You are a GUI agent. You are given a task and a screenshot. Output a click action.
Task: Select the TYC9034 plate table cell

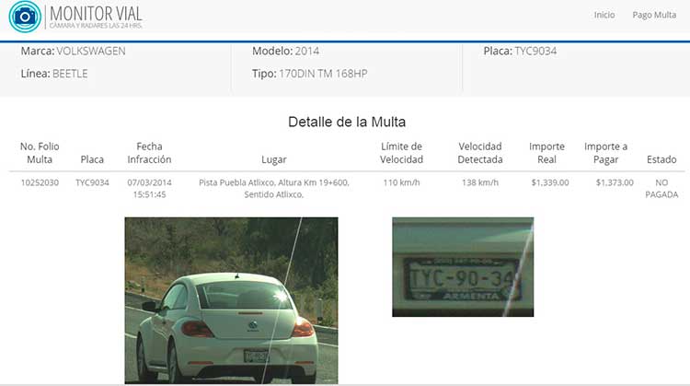[x=92, y=182]
